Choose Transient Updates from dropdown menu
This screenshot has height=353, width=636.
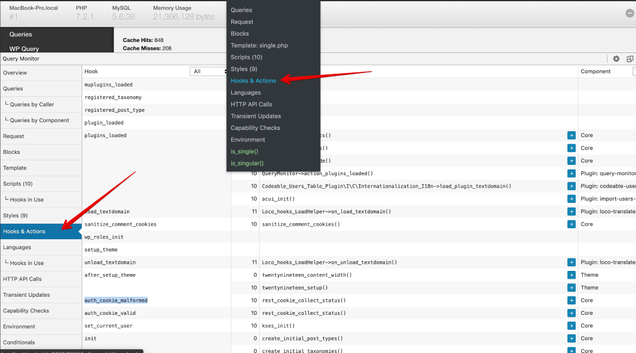[256, 116]
